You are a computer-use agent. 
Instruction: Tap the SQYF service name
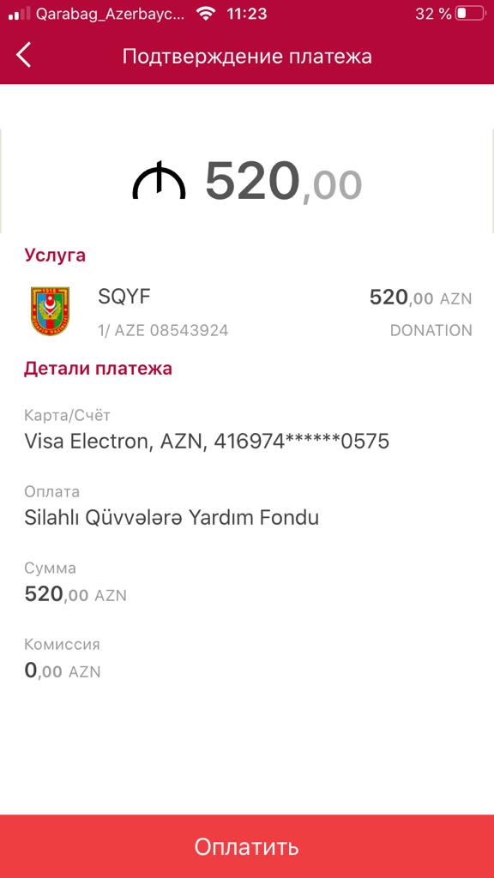tap(124, 297)
